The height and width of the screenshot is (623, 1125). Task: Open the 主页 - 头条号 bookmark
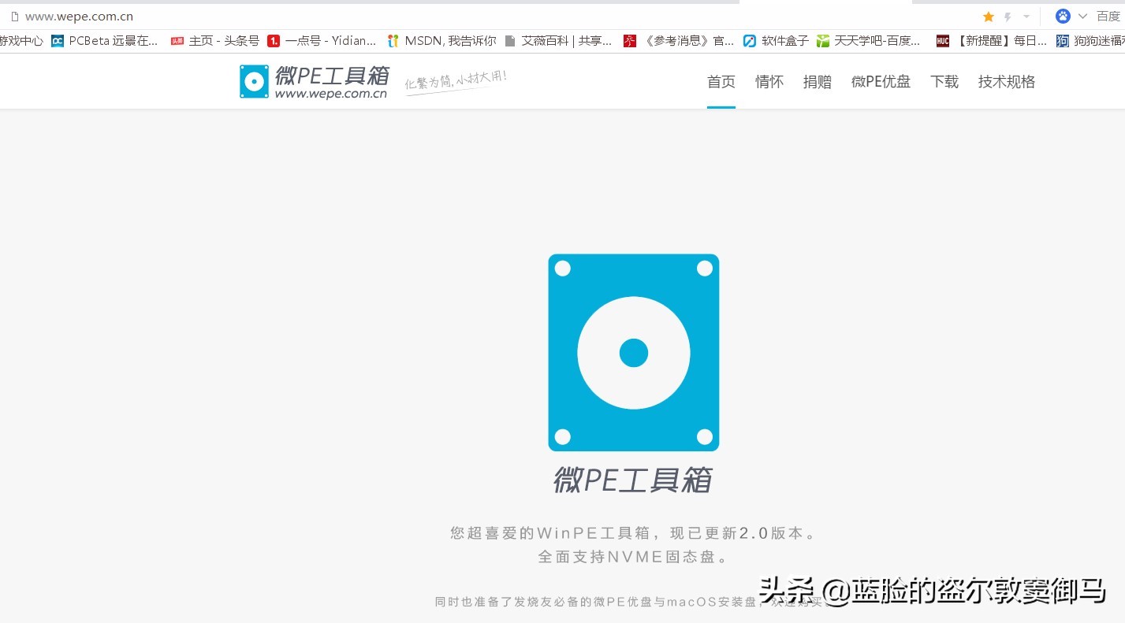215,41
